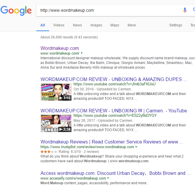Viewport: 195px width, 186px height.
Task: Open the UNBOXING & AMAZING DUPES result
Action: 114,79
